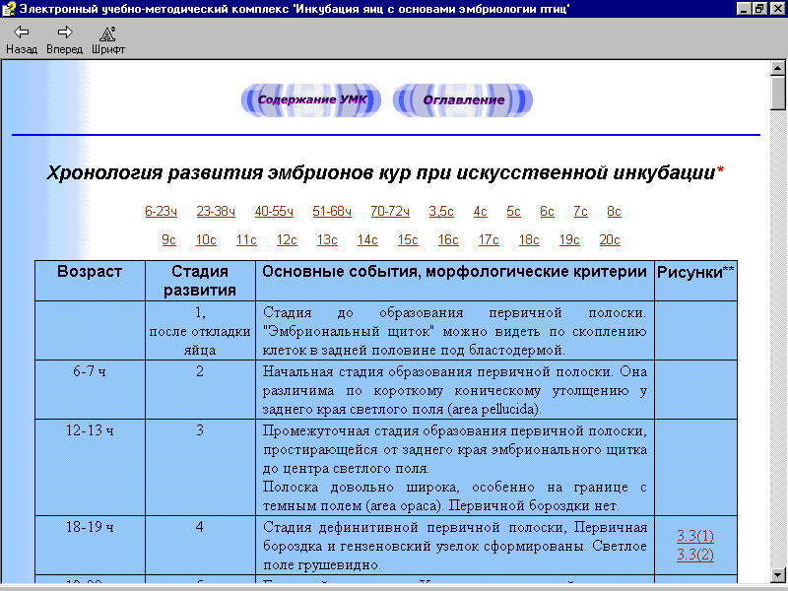Jump to 3,5с day link

[441, 211]
